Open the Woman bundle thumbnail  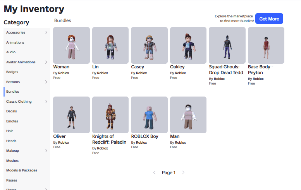coord(71,45)
